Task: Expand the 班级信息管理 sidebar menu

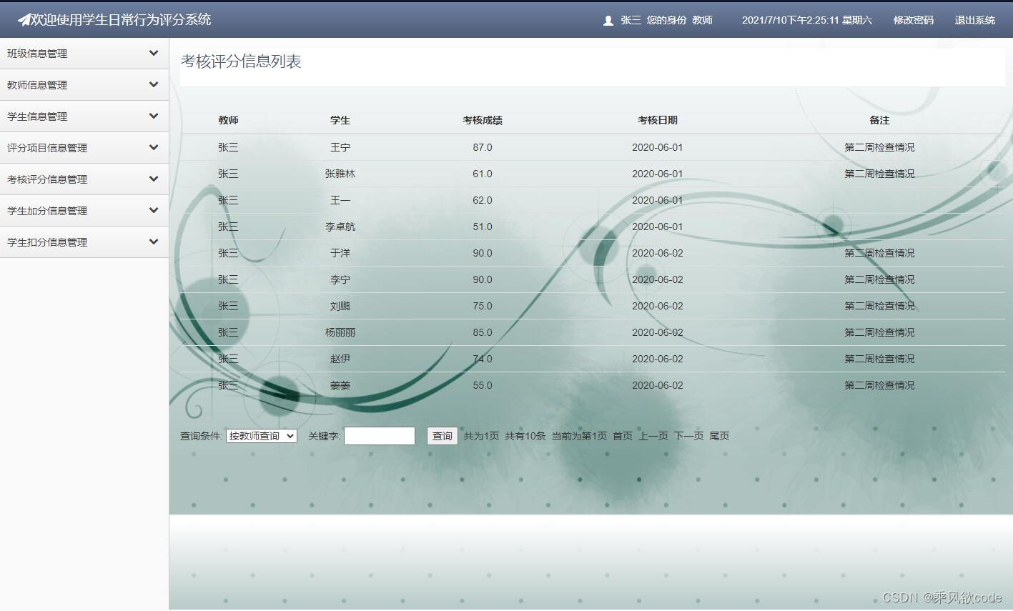Action: point(84,53)
